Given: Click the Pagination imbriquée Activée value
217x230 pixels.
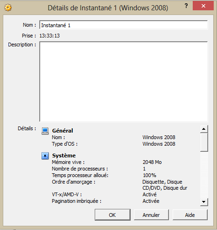Looking at the screenshot, I should [x=151, y=201].
